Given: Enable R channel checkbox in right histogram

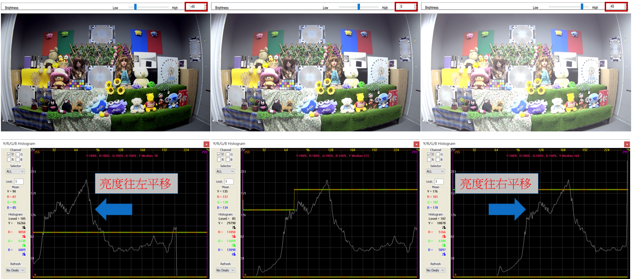Looking at the screenshot, I should coord(429,159).
